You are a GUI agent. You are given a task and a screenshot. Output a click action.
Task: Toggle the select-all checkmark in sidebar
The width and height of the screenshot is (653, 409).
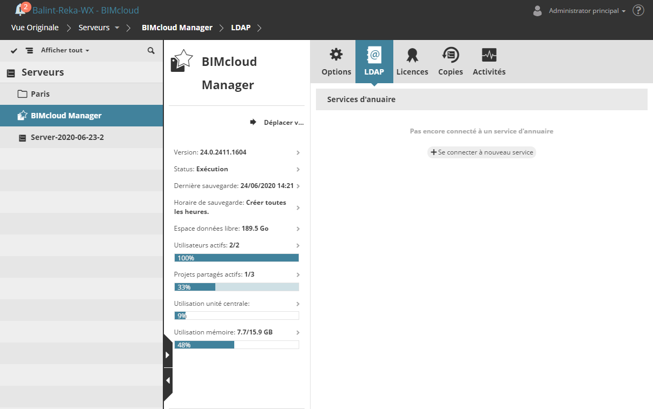pos(14,50)
